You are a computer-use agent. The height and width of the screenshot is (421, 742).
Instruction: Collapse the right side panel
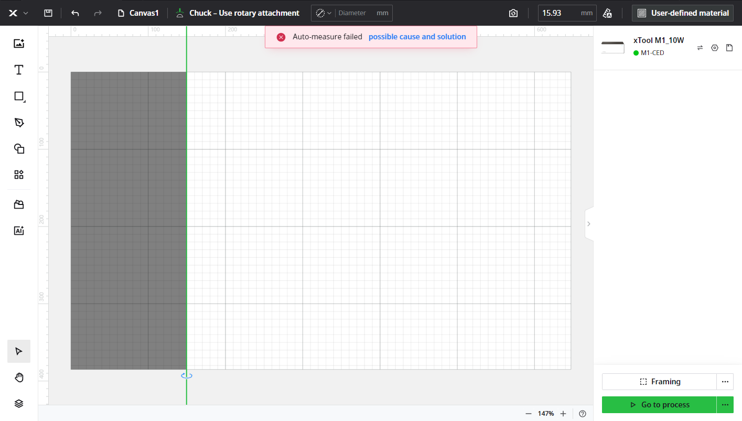[589, 224]
